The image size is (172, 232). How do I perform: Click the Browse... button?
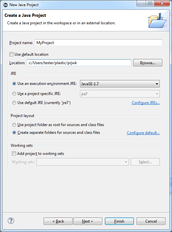pos(148,63)
